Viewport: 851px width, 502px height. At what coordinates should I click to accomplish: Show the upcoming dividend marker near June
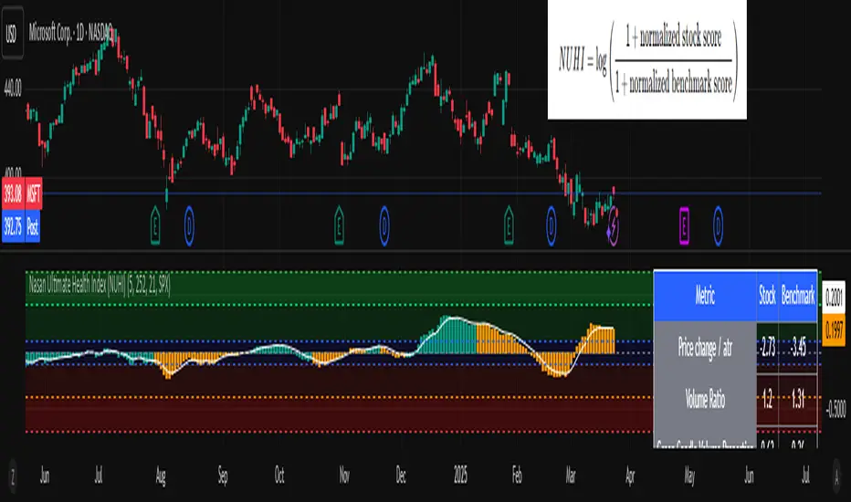(718, 225)
